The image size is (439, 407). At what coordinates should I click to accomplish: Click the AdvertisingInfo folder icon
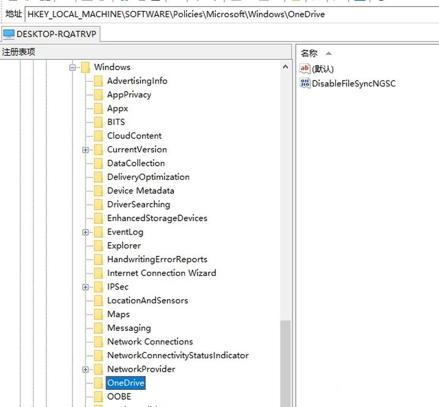pyautogui.click(x=98, y=81)
